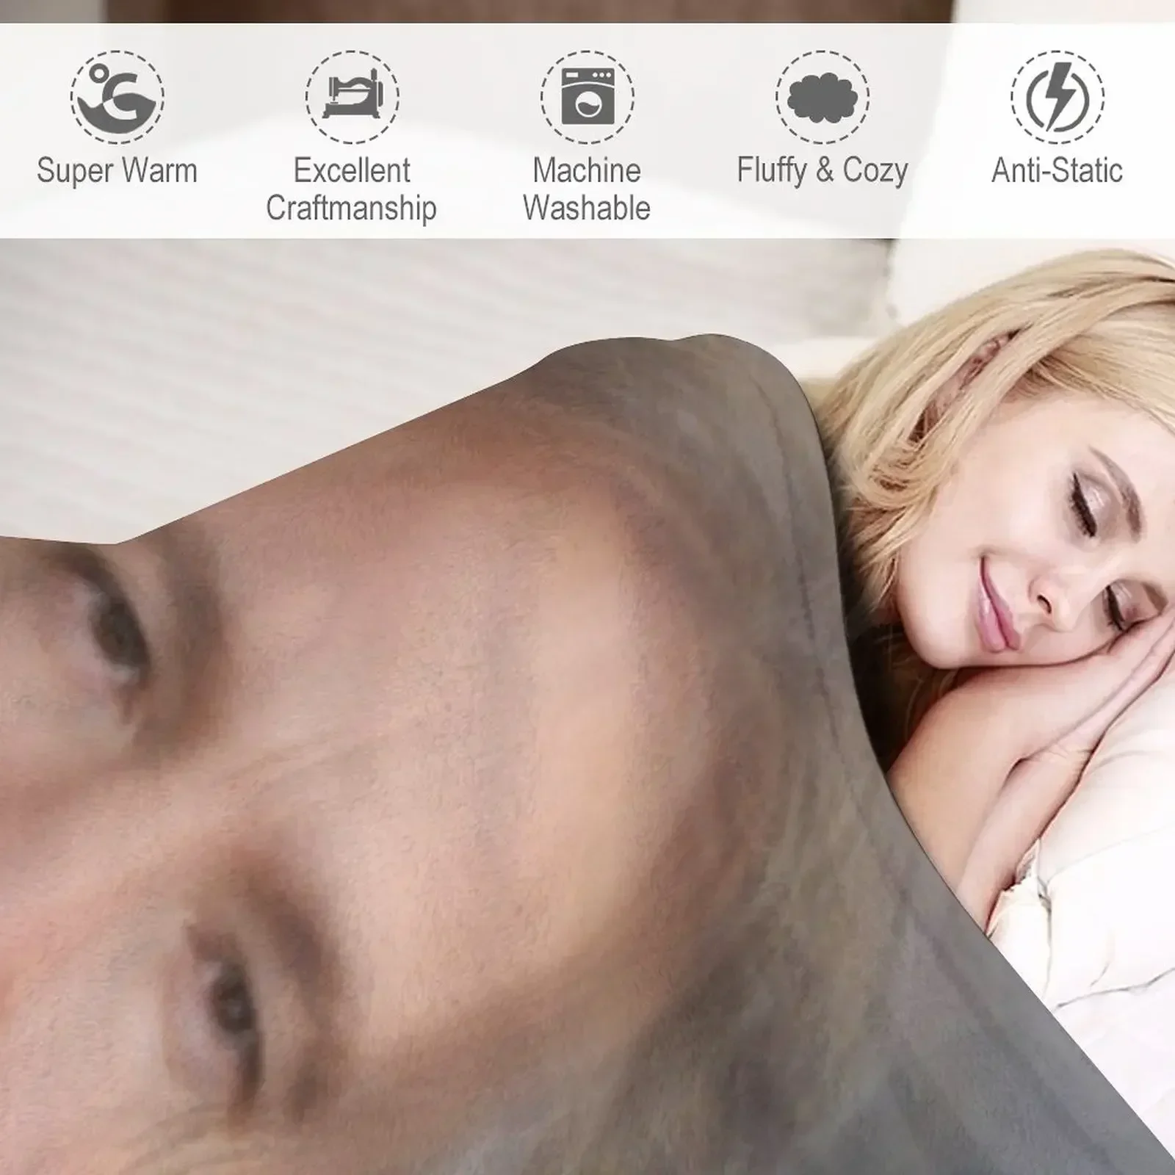Select the 'Excellent Craftmanship' label
The width and height of the screenshot is (1175, 1175).
point(352,189)
